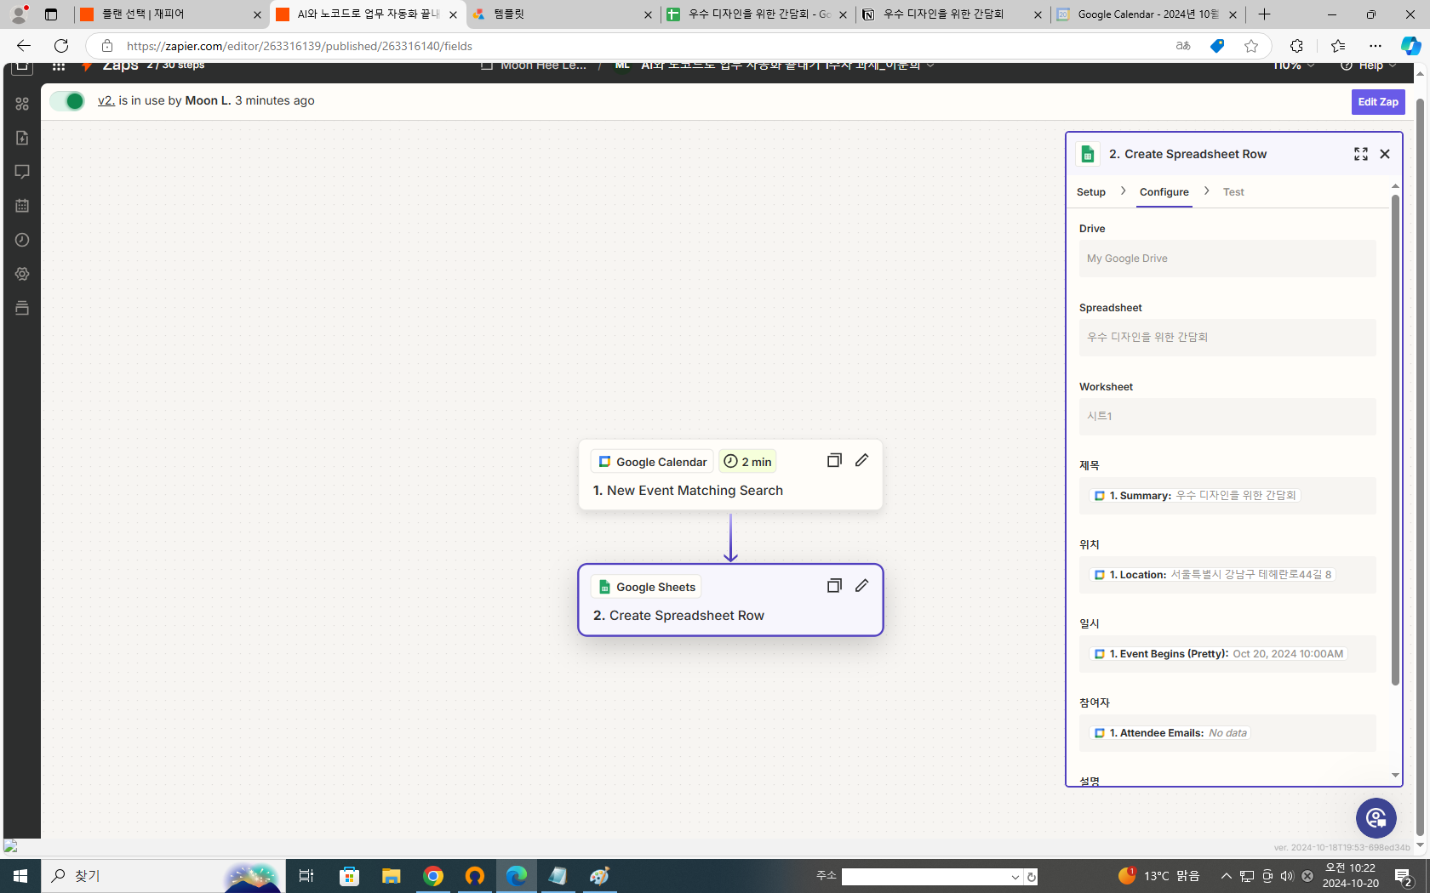This screenshot has height=893, width=1430.
Task: Open the Spreadsheet field dropdown
Action: coord(1227,338)
